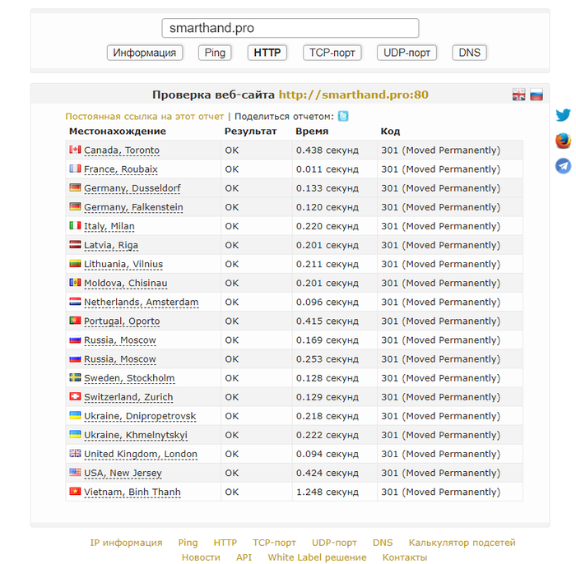Switch report language to Russian flag
This screenshot has width=576, height=564.
point(537,95)
